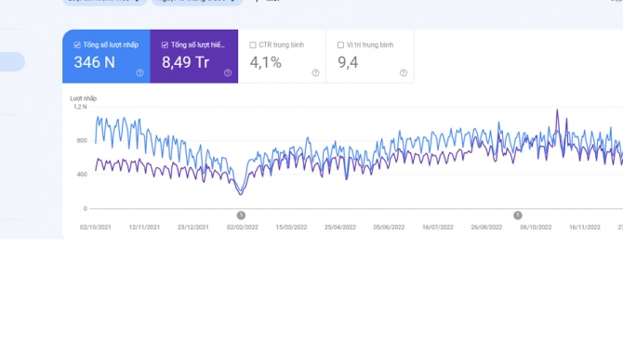
Task: Open help for Tổng số lượt hiển thị
Action: tap(228, 72)
